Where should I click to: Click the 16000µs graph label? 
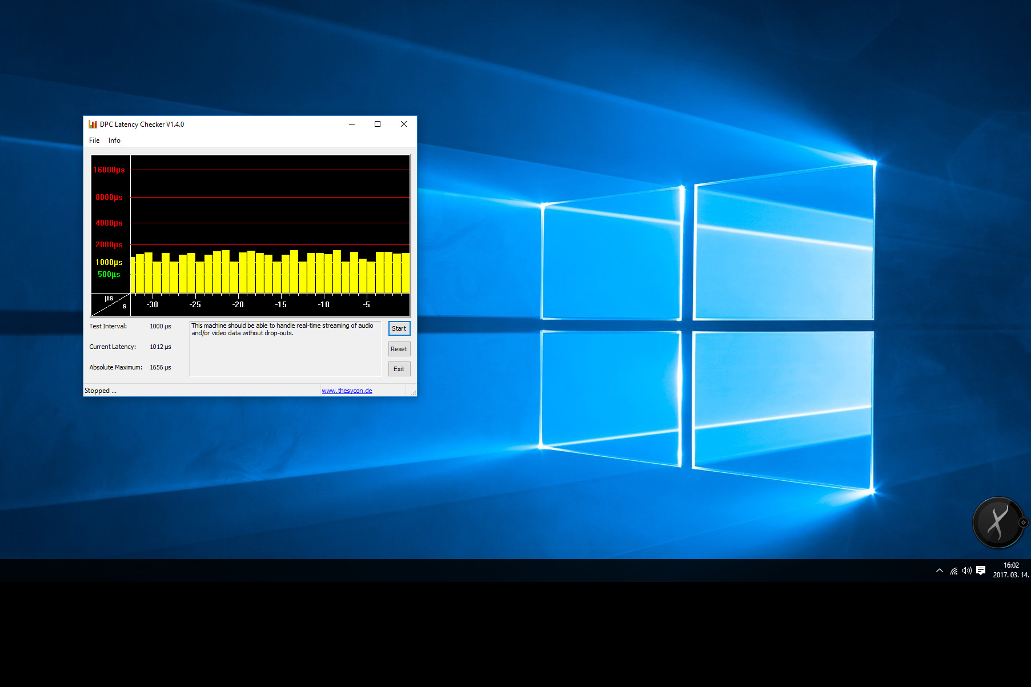tap(109, 170)
